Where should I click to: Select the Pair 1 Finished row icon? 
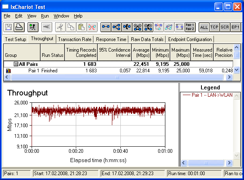pyautogui.click(x=9, y=71)
